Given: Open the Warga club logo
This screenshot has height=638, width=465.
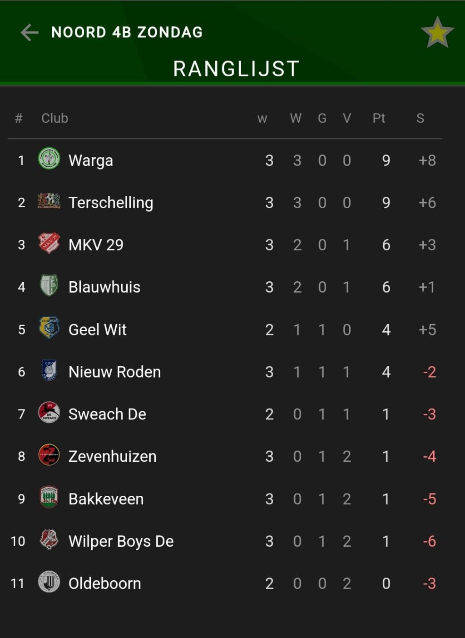Looking at the screenshot, I should (x=49, y=159).
